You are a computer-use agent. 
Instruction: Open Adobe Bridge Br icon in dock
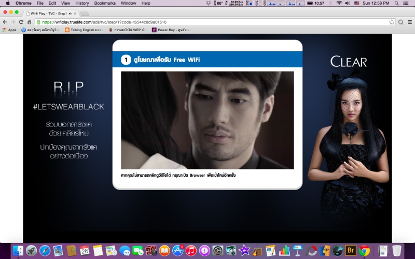pyautogui.click(x=351, y=251)
